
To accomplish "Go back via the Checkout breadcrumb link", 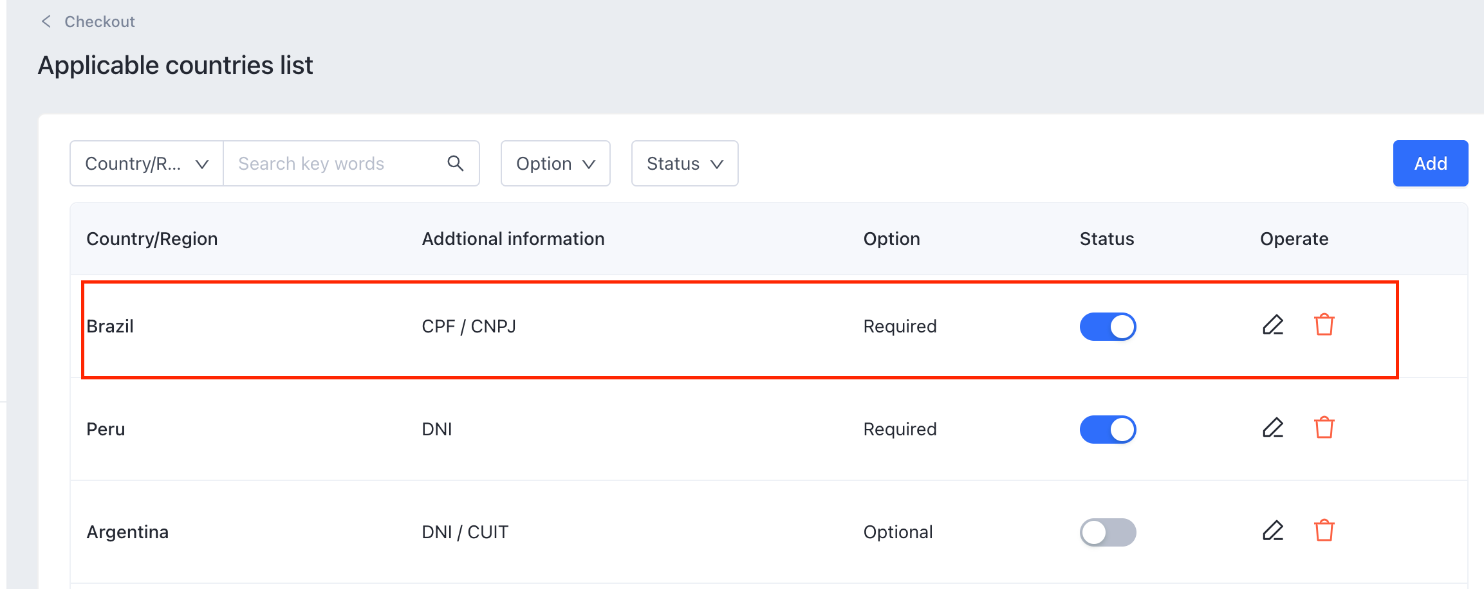I will coord(100,22).
